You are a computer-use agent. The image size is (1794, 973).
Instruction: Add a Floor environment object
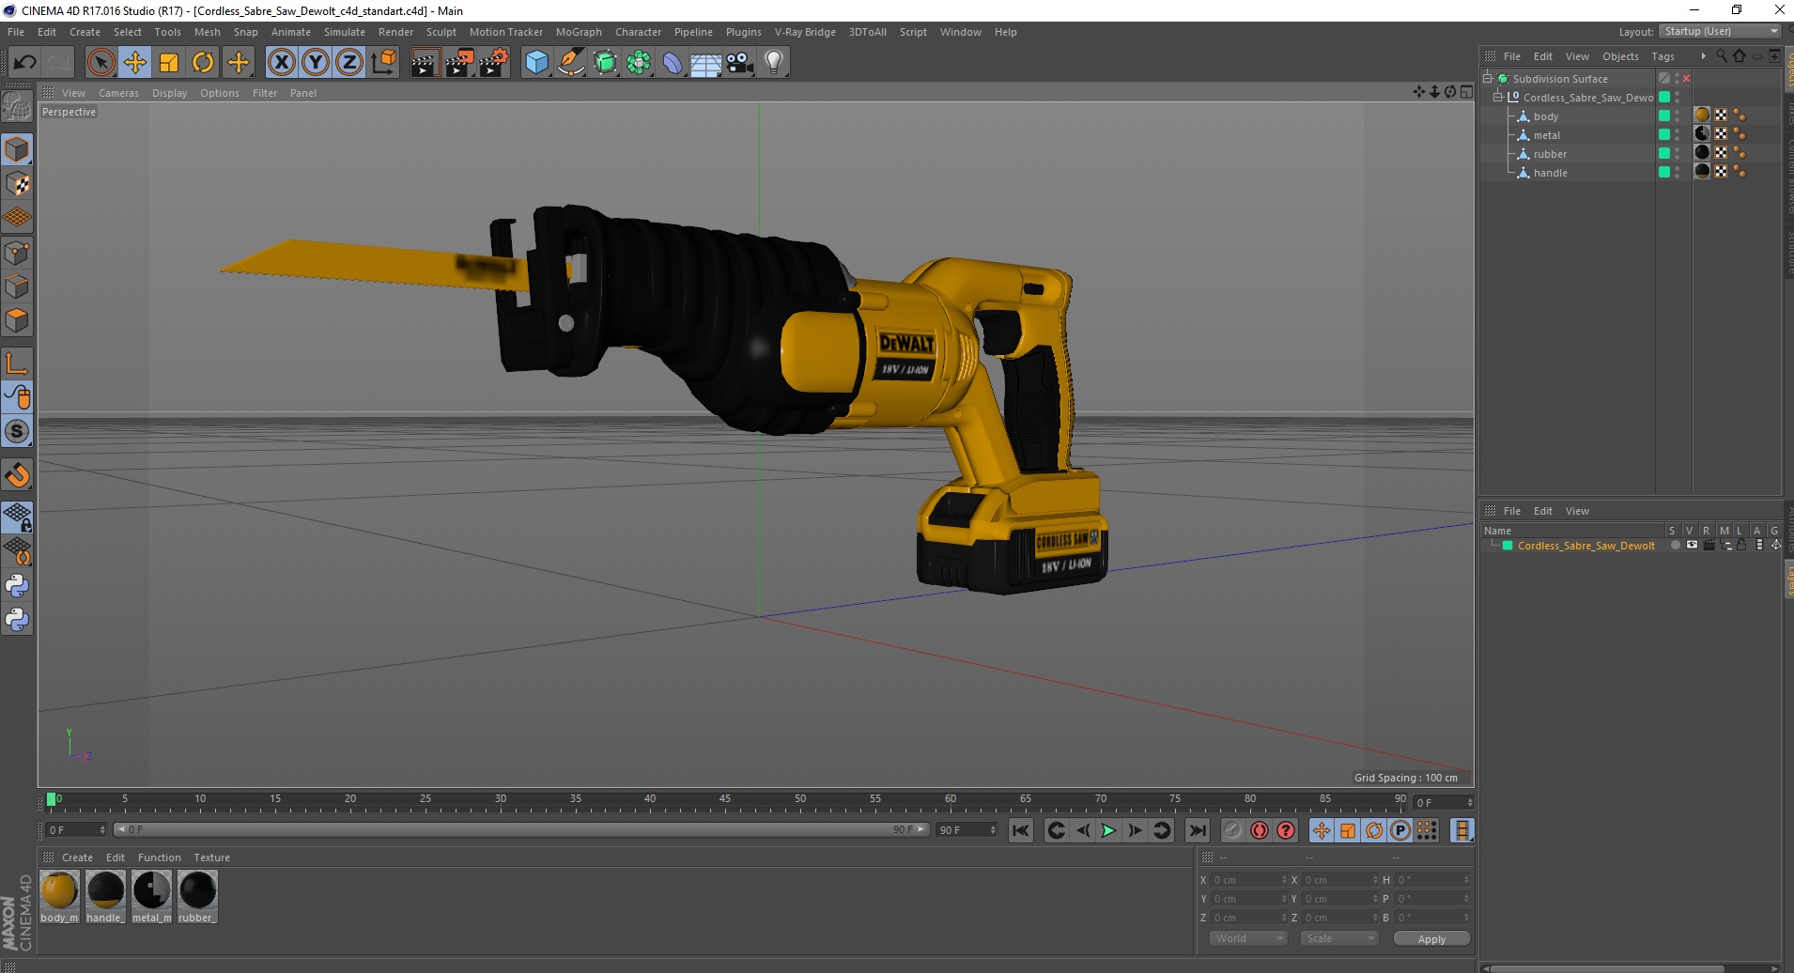click(x=706, y=63)
